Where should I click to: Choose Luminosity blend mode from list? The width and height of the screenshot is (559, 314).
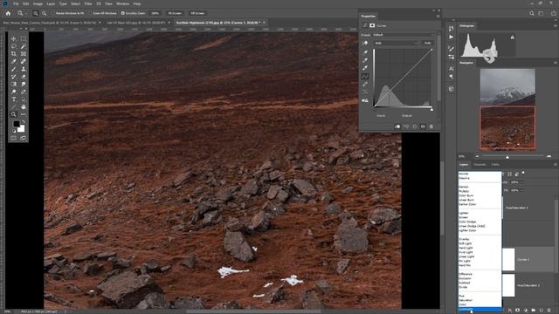pos(480,309)
